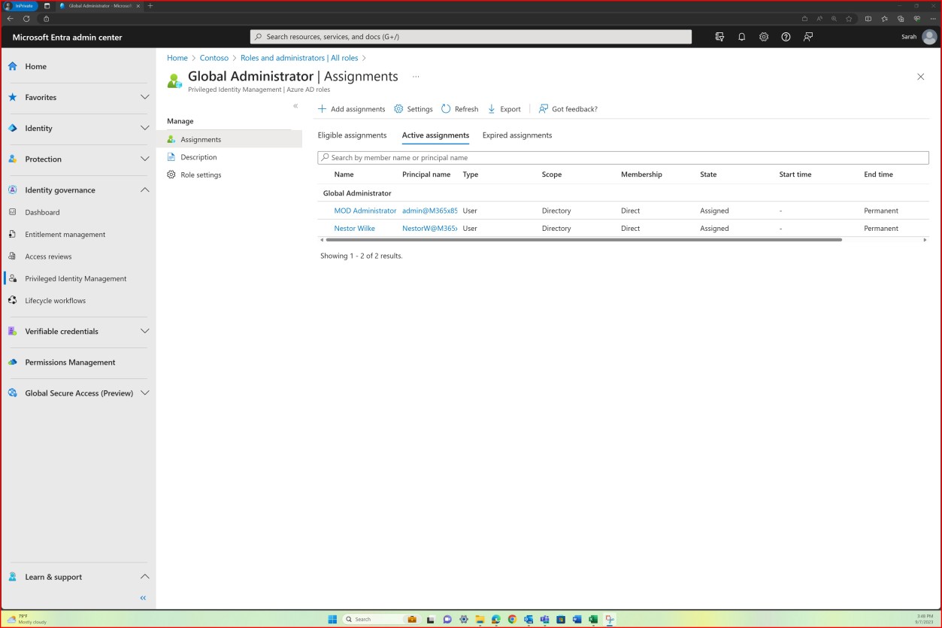This screenshot has width=942, height=628.
Task: Switch to the Eligible assignments tab
Action: click(351, 135)
